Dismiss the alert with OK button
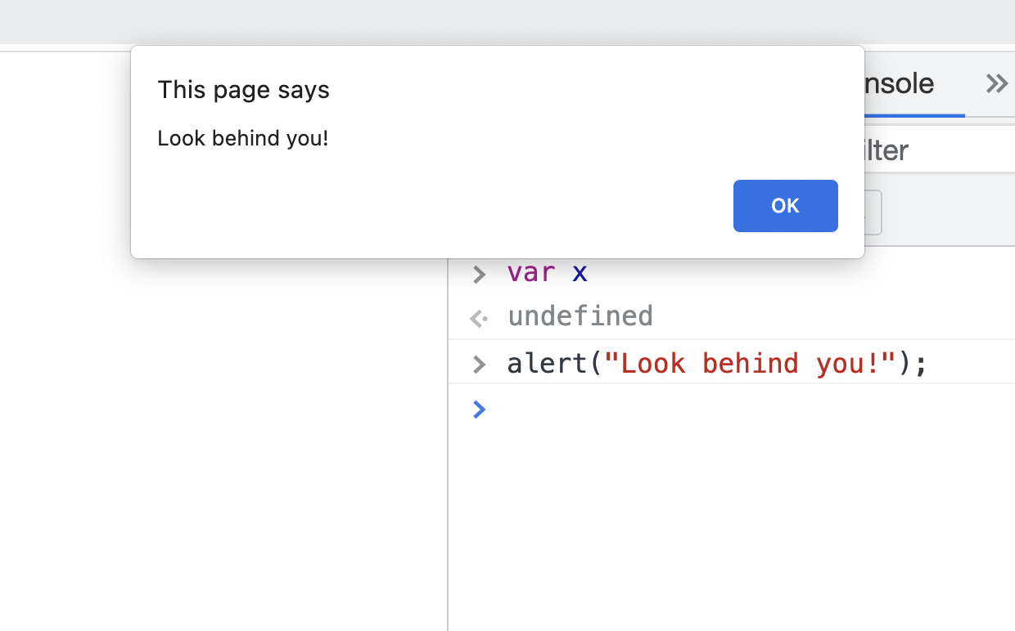 pyautogui.click(x=785, y=206)
